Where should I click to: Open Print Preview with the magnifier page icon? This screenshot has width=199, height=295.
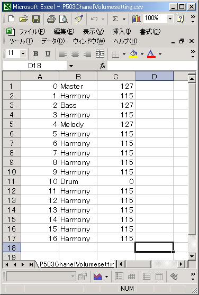point(64,19)
